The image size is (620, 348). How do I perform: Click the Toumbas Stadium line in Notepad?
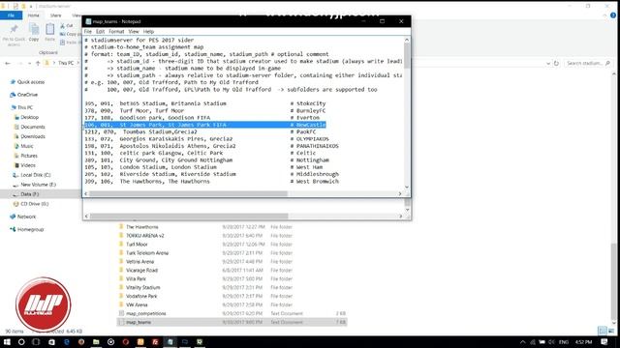(200, 131)
